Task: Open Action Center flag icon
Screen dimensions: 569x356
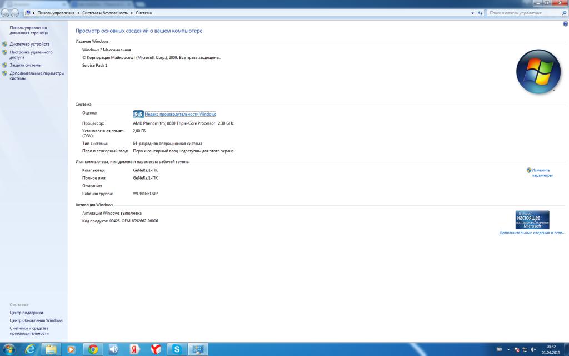Action: (x=517, y=350)
